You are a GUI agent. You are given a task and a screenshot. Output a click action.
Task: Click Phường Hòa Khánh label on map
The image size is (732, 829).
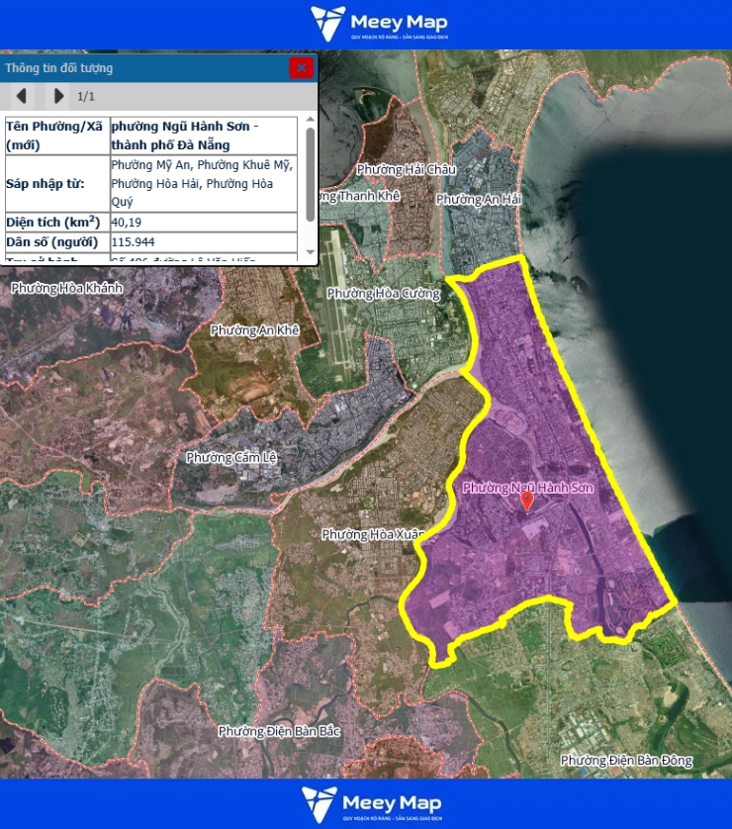click(x=66, y=287)
